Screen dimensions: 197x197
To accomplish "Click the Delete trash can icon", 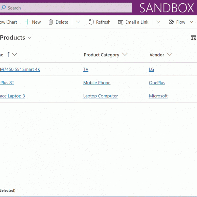I will click(51, 22).
